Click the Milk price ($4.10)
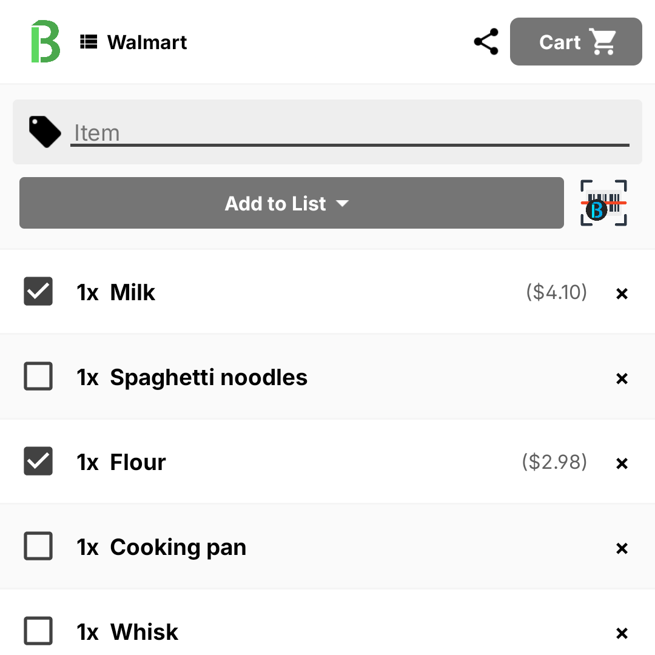The image size is (655, 655). pyautogui.click(x=556, y=292)
